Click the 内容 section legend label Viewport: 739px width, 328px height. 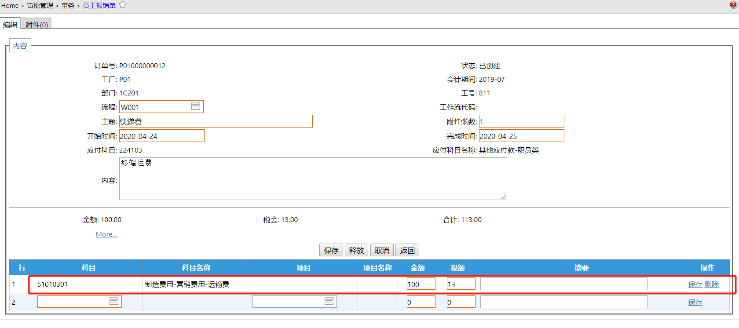20,46
